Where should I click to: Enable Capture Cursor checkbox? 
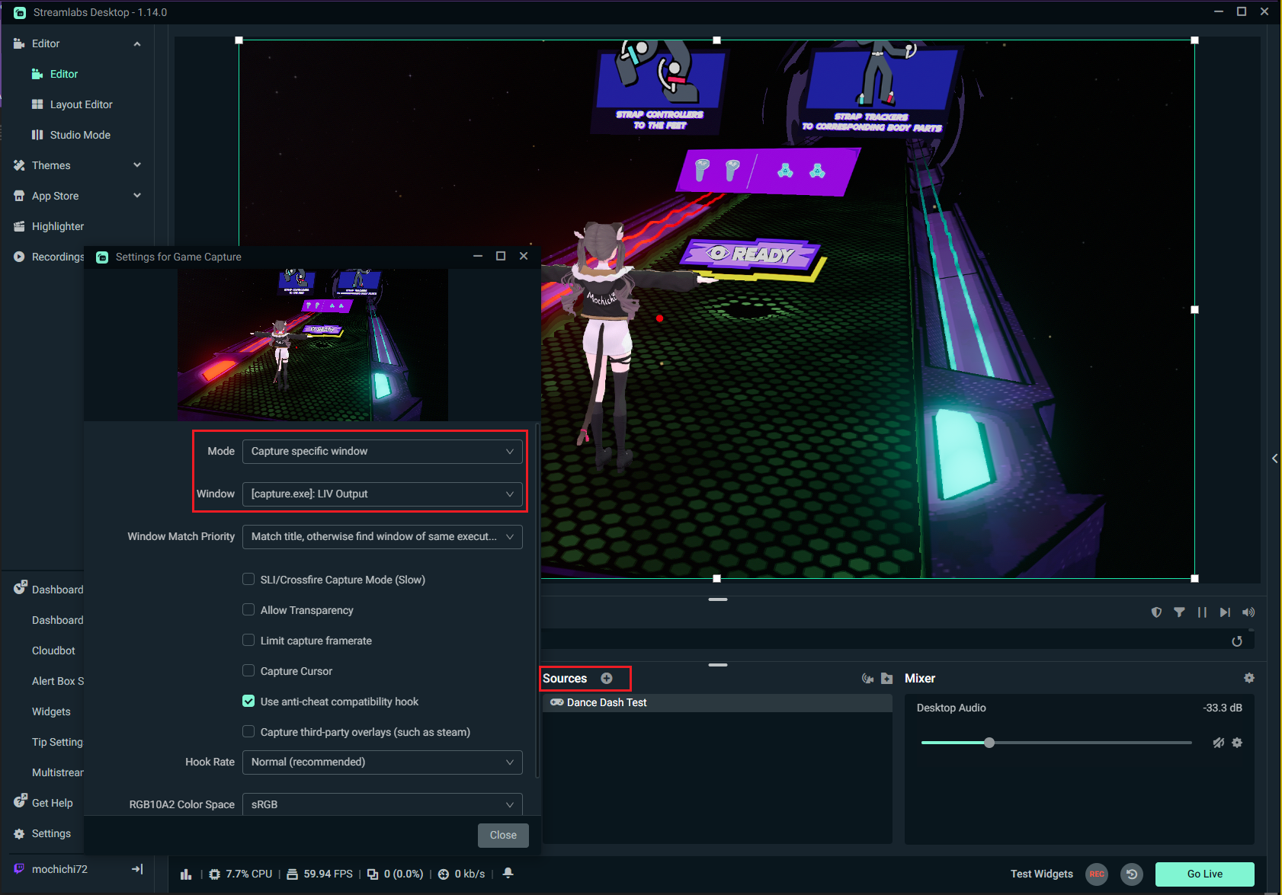click(x=248, y=670)
